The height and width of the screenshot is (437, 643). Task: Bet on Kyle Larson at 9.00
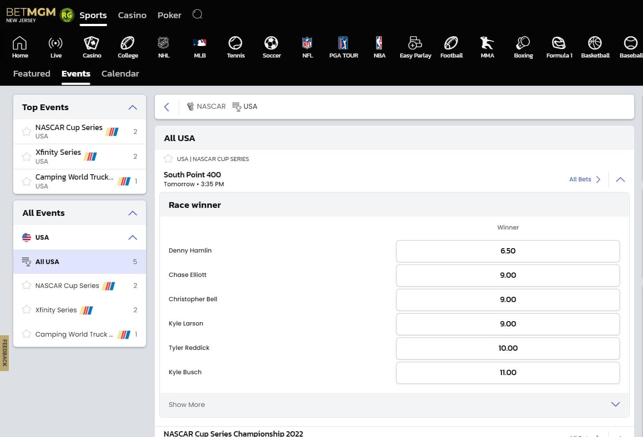coord(508,324)
